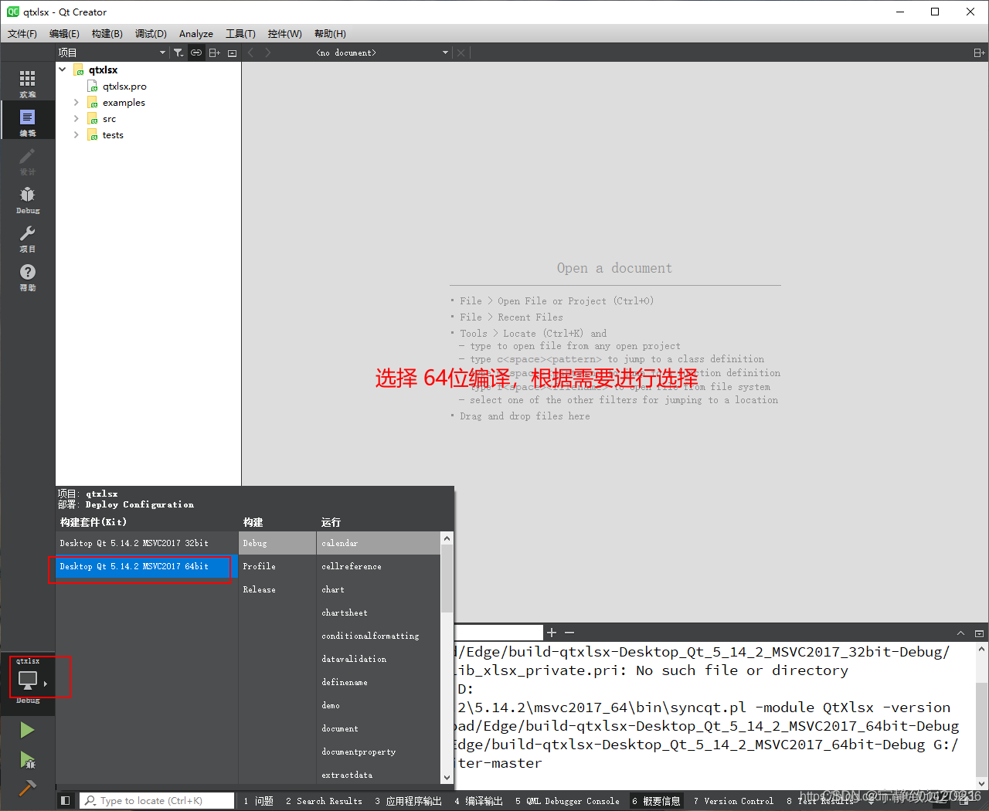Screen dimensions: 989x811
Task: Open the Debug mode in the sidebar
Action: 28,199
